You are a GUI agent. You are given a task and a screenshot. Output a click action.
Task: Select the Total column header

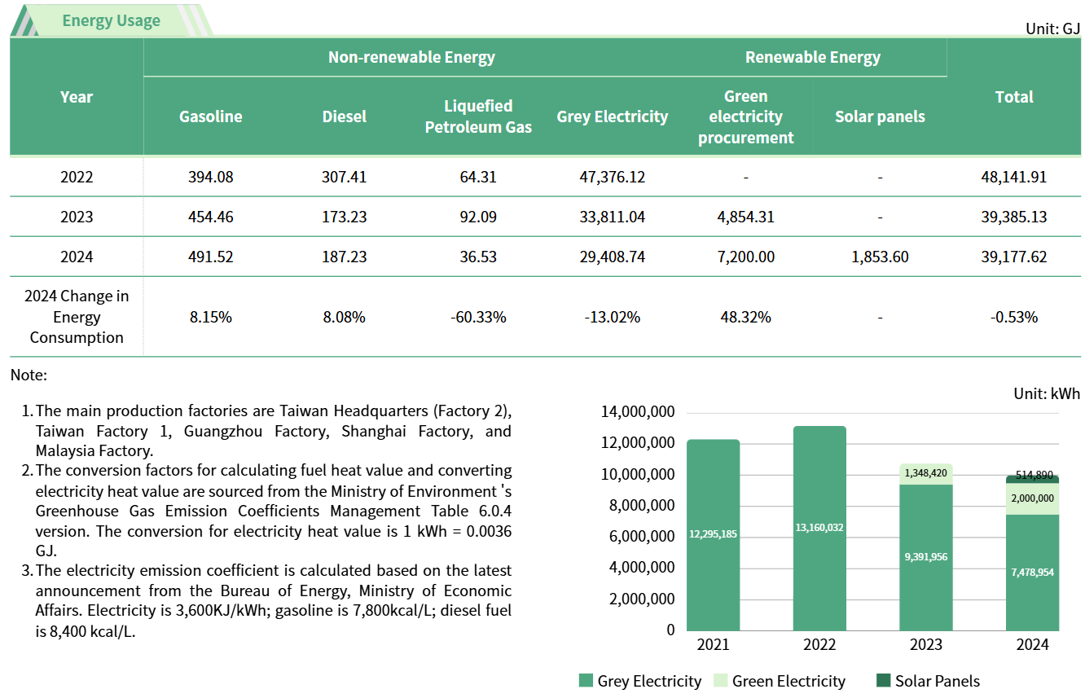click(1014, 97)
